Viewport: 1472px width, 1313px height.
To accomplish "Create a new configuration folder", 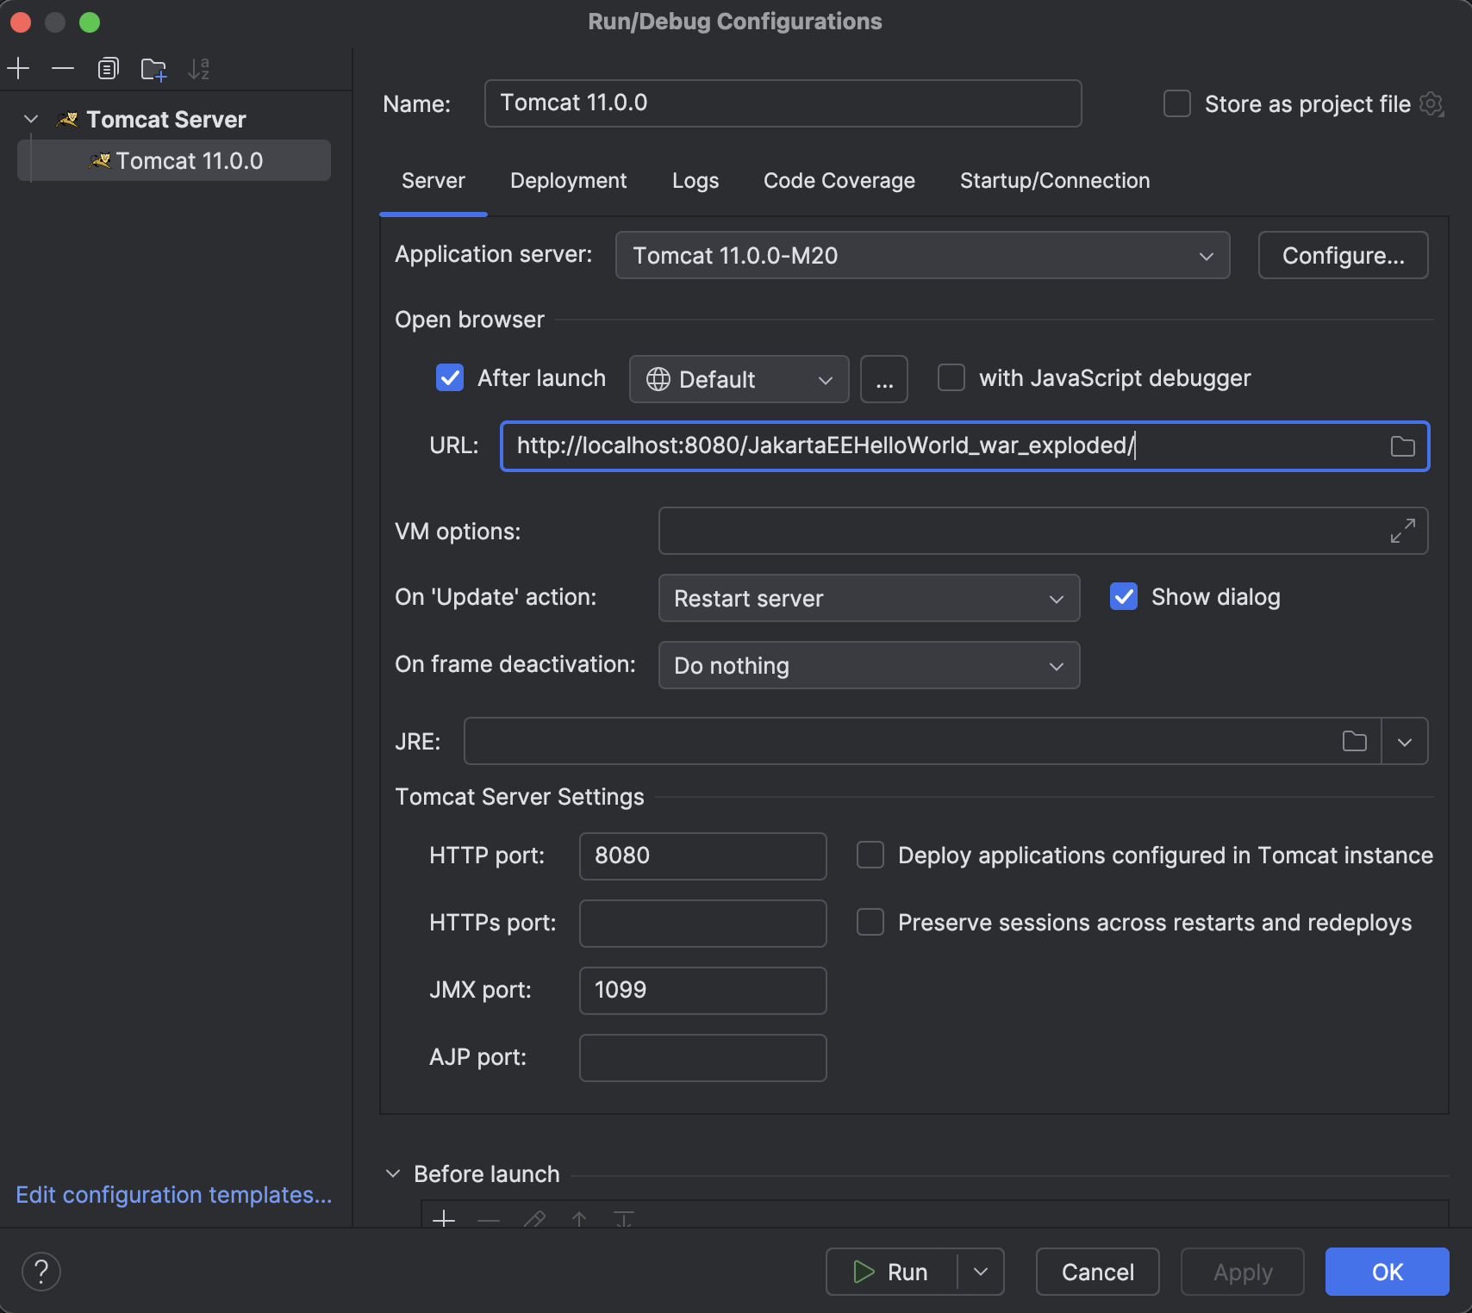I will [153, 69].
